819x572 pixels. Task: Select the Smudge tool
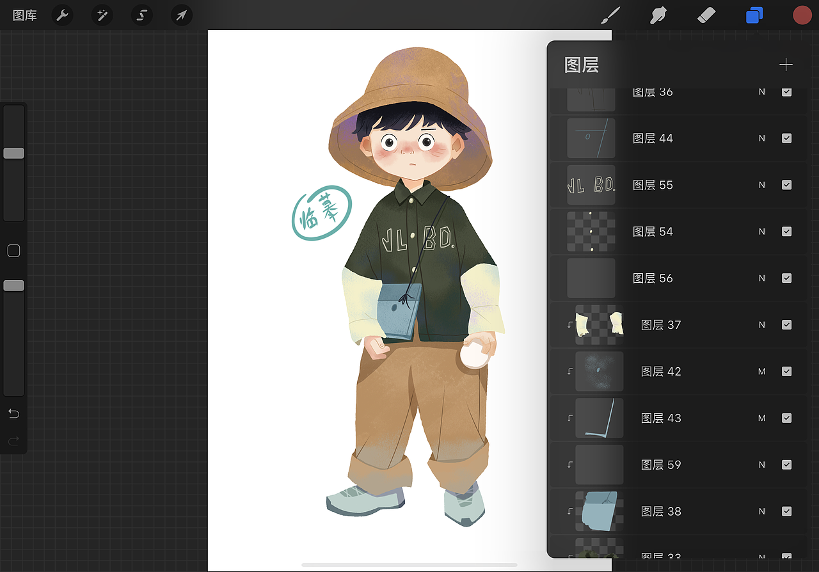tap(658, 15)
